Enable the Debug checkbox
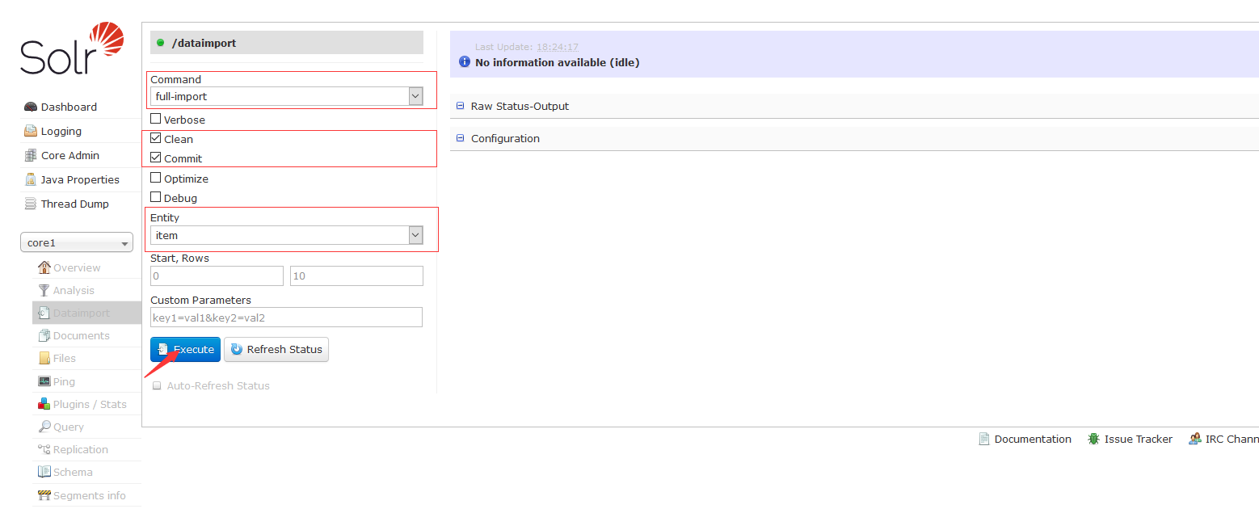The height and width of the screenshot is (509, 1259). tap(156, 197)
